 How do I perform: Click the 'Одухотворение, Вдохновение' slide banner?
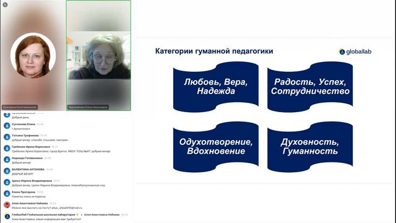click(216, 147)
